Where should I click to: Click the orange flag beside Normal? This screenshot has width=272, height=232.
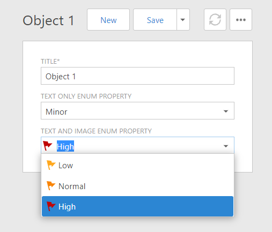coord(51,186)
